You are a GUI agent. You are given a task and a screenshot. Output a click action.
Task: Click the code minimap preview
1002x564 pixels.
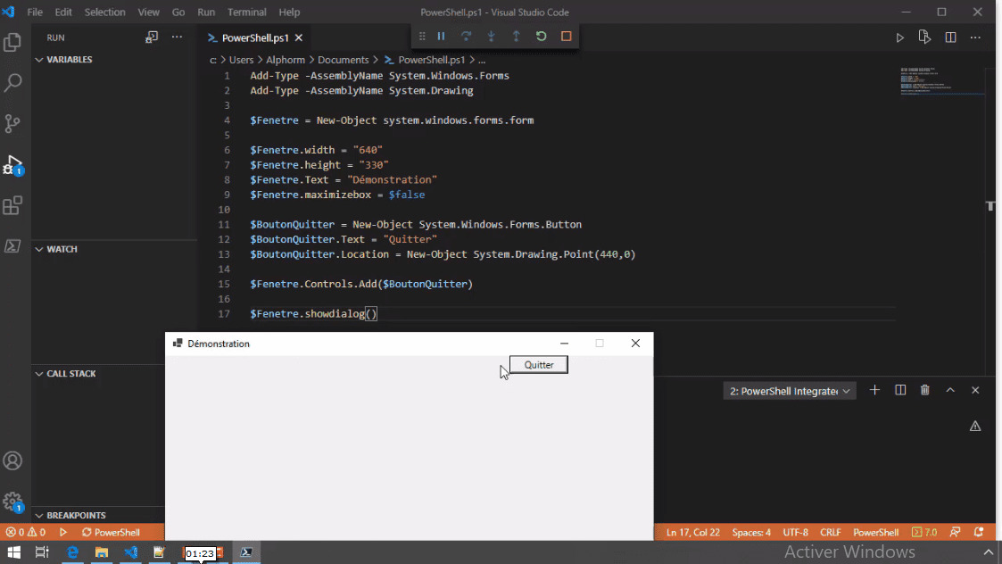pos(942,80)
